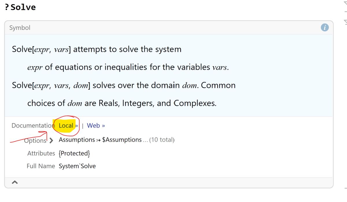This screenshot has width=347, height=202.
Task: Collapse the symbol panel with bottom caret
Action: pyautogui.click(x=15, y=182)
